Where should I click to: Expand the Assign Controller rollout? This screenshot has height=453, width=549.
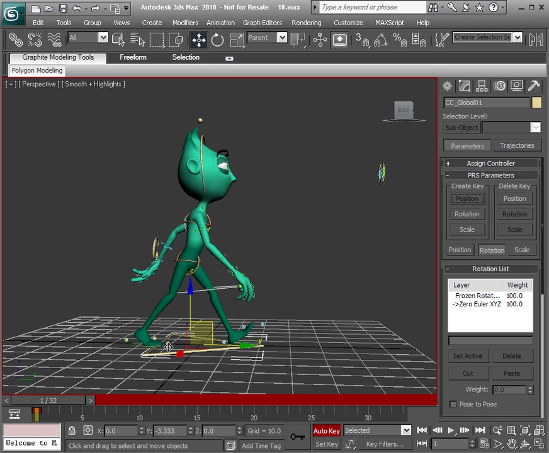(490, 164)
